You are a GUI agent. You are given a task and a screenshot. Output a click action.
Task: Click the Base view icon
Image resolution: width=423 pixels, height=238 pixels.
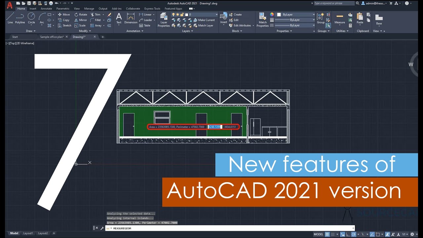pyautogui.click(x=379, y=19)
